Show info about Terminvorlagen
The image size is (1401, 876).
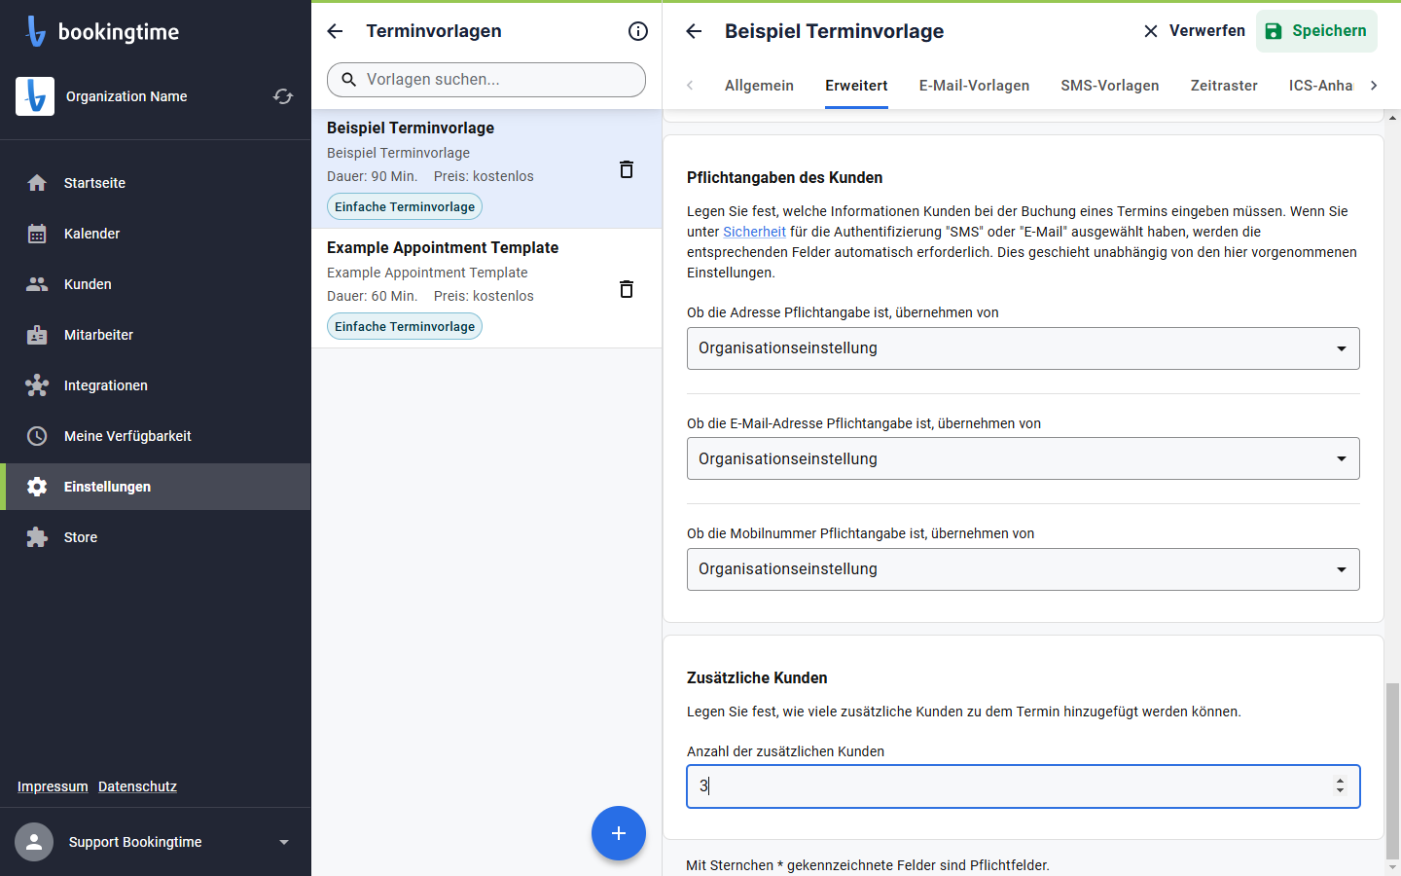point(638,31)
